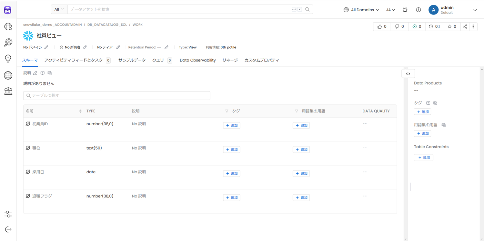The height and width of the screenshot is (241, 484).
Task: Open snowflake_demo_ACCOUNTADMIN breadcrumb link
Action: pos(53,25)
